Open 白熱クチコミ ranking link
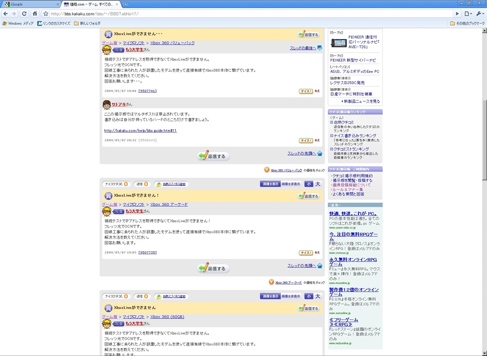This screenshot has width=487, height=356. (344, 123)
